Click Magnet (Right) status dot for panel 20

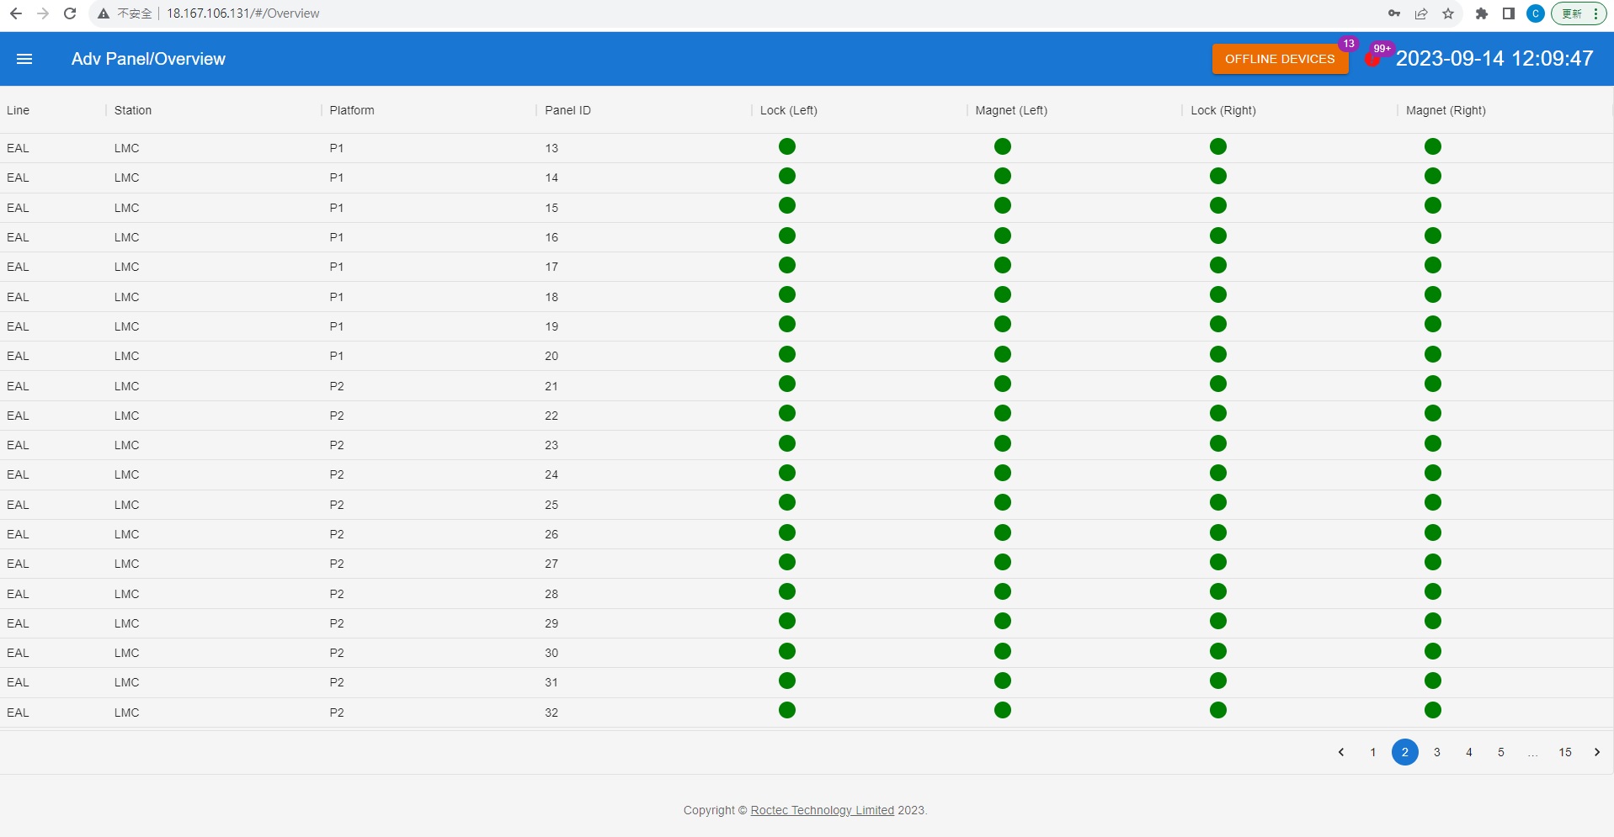1433,355
